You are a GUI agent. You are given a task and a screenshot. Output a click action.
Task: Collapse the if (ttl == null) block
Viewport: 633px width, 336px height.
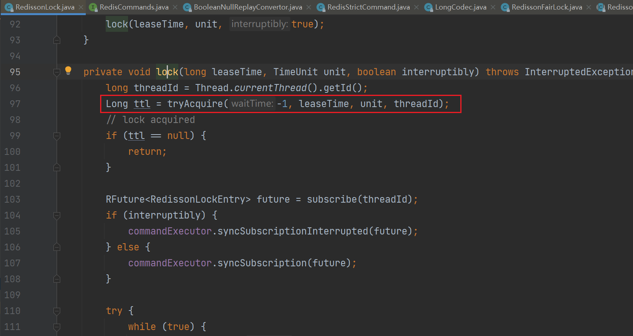[57, 136]
